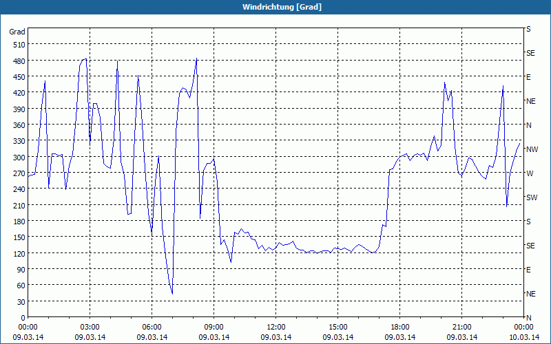Click the 60 y-axis tick label
551x344 pixels.
click(x=21, y=286)
